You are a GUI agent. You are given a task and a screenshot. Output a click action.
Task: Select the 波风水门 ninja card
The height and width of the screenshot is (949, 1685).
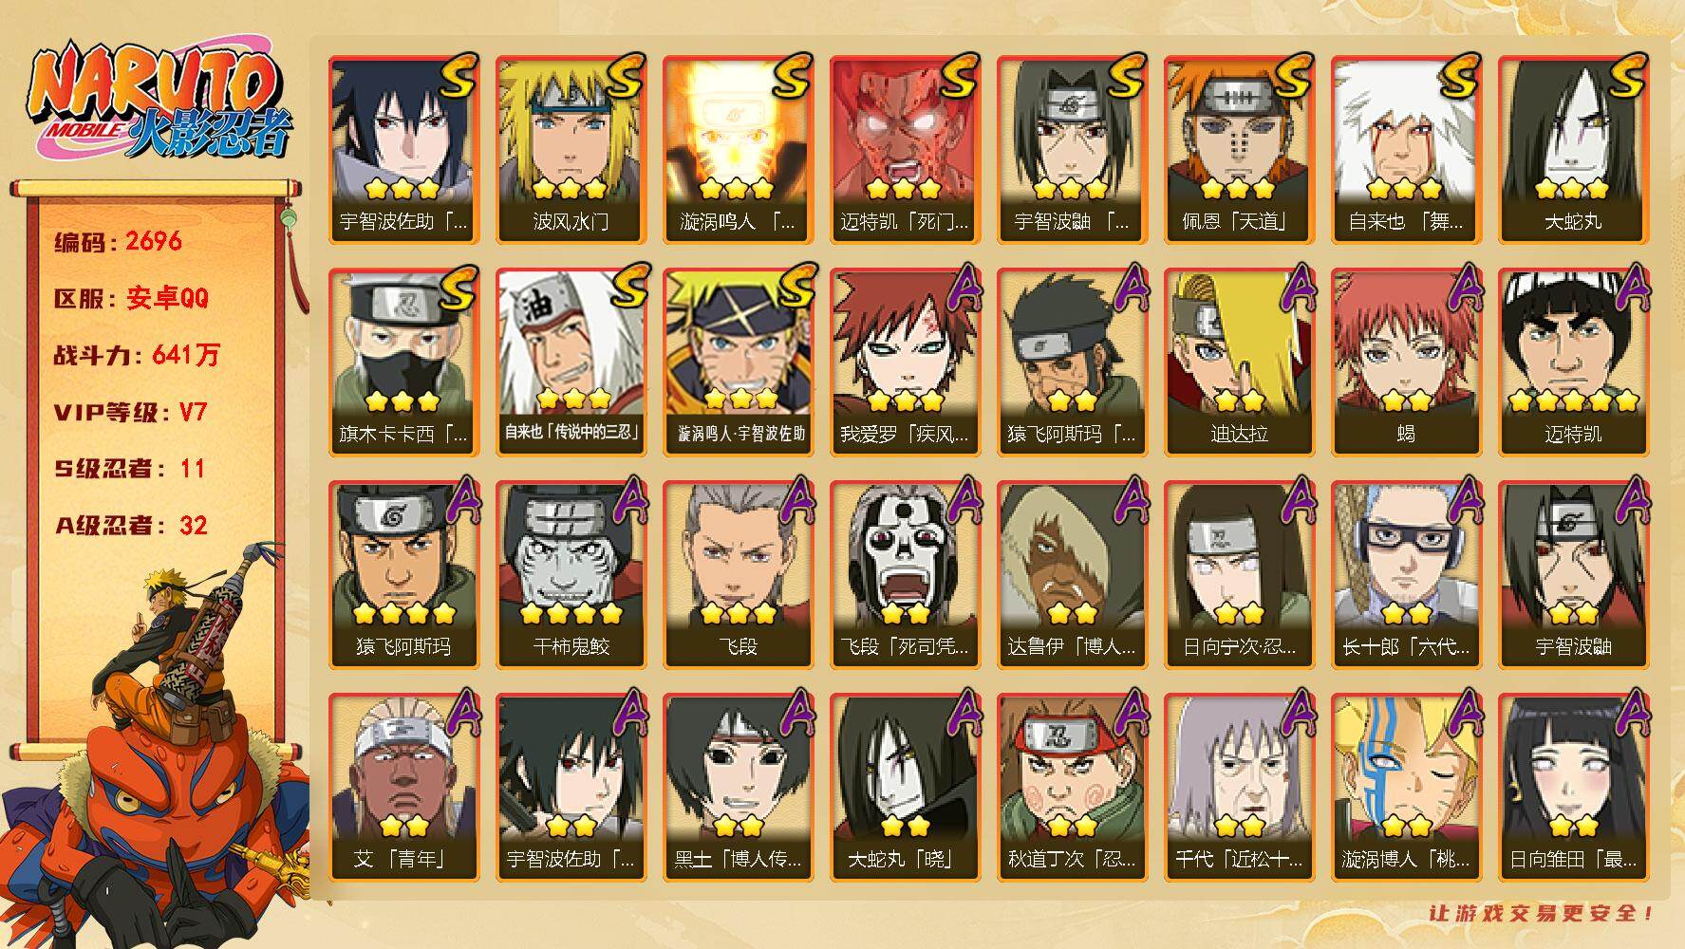tap(571, 149)
